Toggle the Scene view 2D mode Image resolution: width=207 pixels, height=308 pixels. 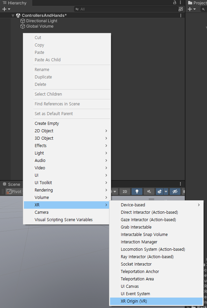click(125, 192)
